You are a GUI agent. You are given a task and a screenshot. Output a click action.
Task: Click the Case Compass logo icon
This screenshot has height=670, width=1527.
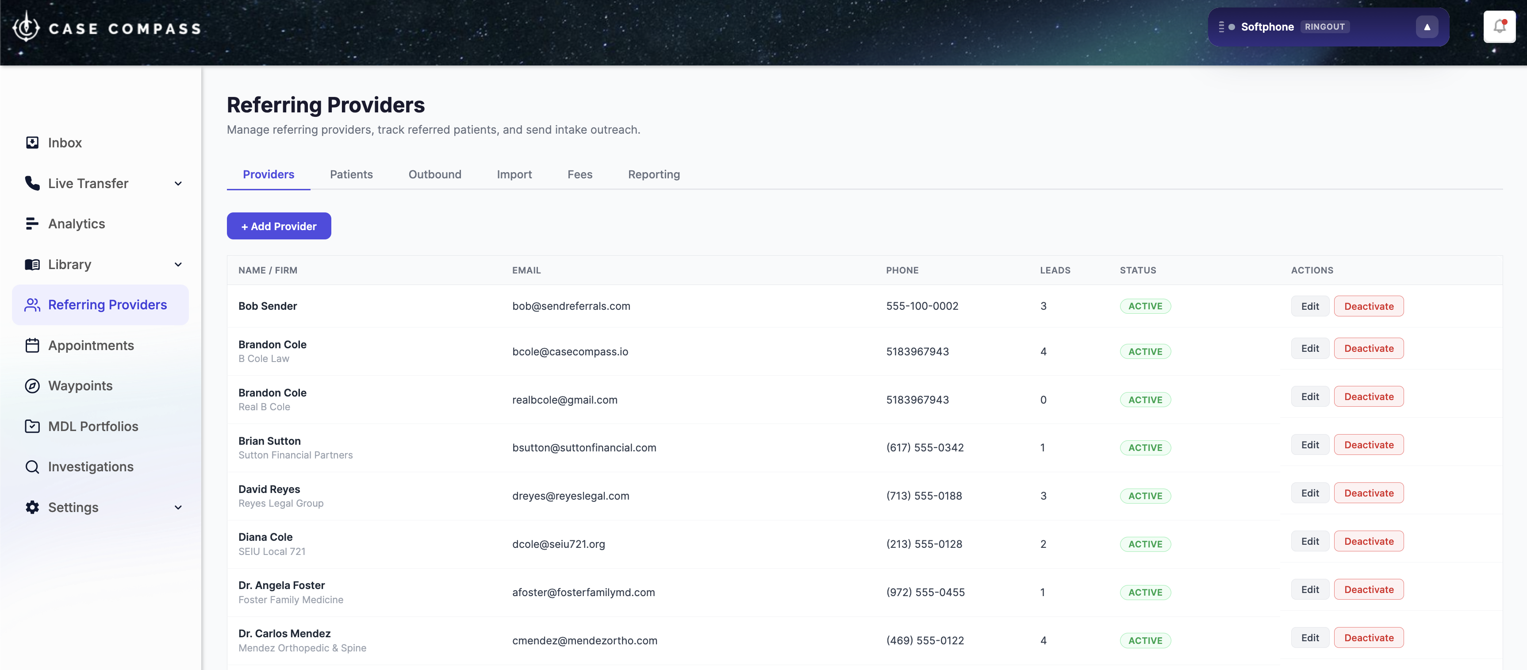pyautogui.click(x=26, y=27)
